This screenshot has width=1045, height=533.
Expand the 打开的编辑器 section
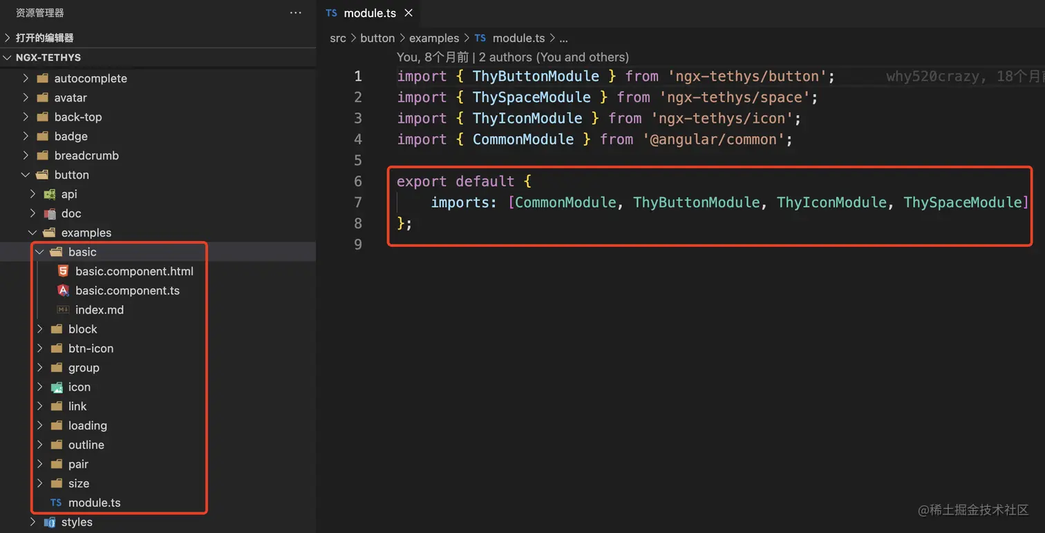pyautogui.click(x=8, y=37)
